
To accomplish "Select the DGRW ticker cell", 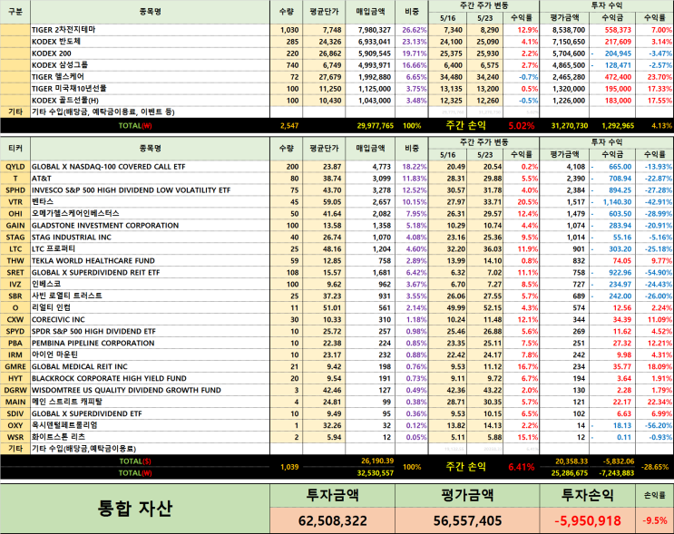I will point(15,390).
